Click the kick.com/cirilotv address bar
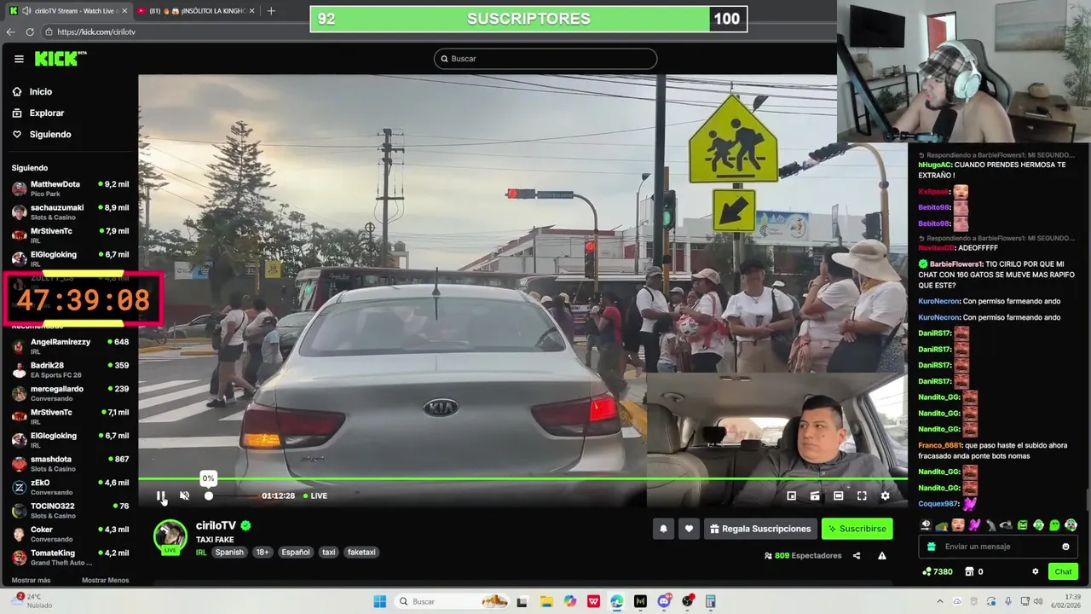Screen dimensions: 1091x614 96,32
